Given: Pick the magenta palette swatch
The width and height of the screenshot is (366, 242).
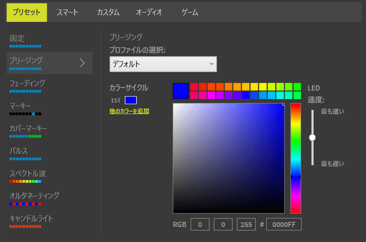Looking at the screenshot, I should pyautogui.click(x=211, y=95).
